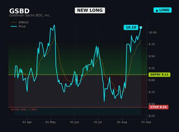Click the STOP 8.43 label
This screenshot has width=179, height=132.
click(x=159, y=107)
